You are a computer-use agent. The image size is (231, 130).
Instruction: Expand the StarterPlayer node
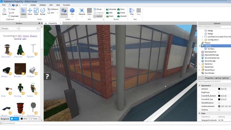point(200,70)
